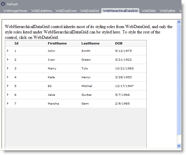Click the Green last name cell
This screenshot has width=186, height=155.
coord(86,60)
